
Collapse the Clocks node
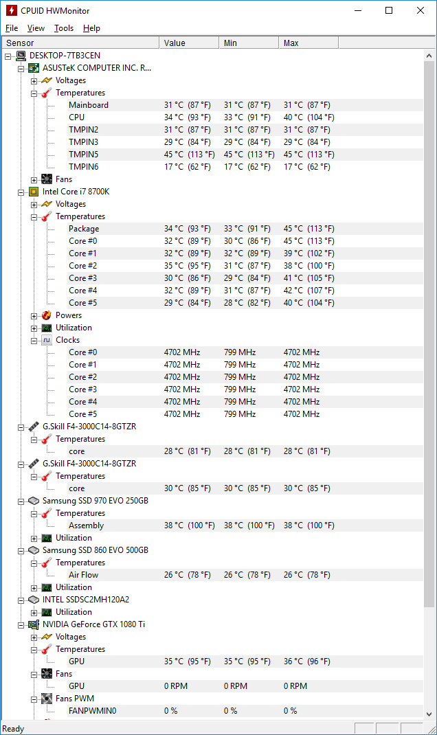tap(34, 341)
